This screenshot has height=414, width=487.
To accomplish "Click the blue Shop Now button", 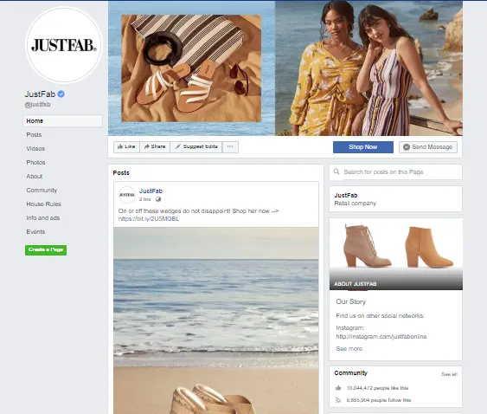I will pyautogui.click(x=363, y=147).
